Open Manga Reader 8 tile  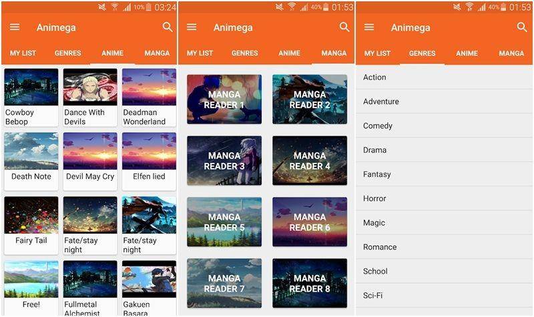click(x=310, y=283)
